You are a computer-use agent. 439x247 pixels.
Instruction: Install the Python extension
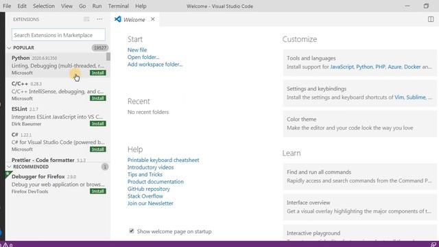tap(97, 73)
